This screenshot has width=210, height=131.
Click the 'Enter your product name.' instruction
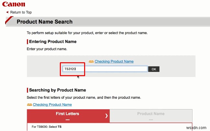[47, 49]
